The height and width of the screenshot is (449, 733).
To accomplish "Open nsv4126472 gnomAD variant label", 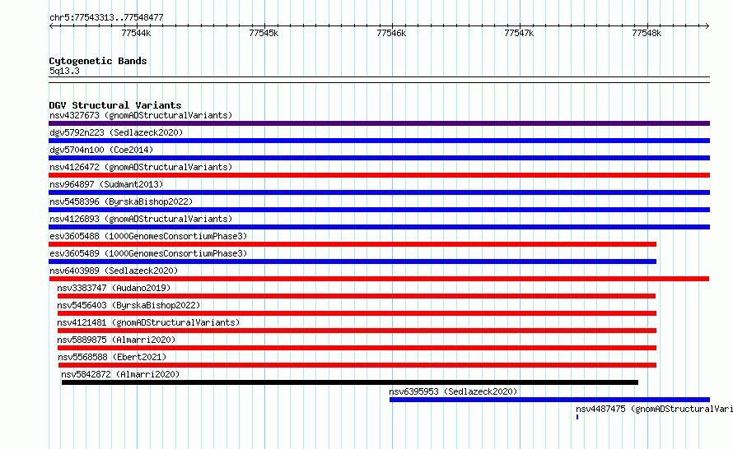I will coord(141,167).
